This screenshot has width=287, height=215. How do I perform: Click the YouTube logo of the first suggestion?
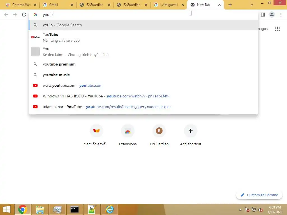(x=35, y=37)
